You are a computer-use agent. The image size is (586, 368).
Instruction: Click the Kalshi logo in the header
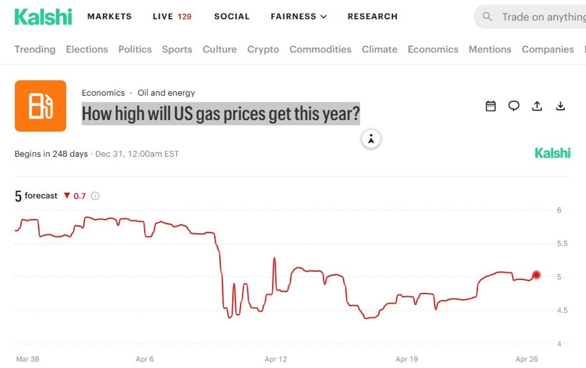pos(43,17)
